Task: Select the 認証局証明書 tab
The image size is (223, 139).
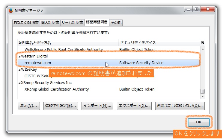Action: click(x=97, y=22)
